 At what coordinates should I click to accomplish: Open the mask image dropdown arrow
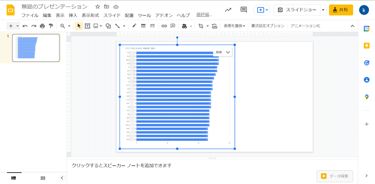tap(208, 26)
